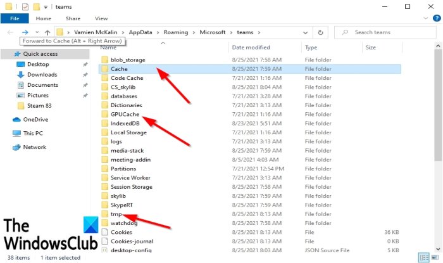Screen dimensions: 443x263
Task: Click the scrollbar up arrow
Action: tap(438, 46)
